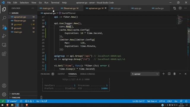Open the Extensions view icon

tap(4, 54)
